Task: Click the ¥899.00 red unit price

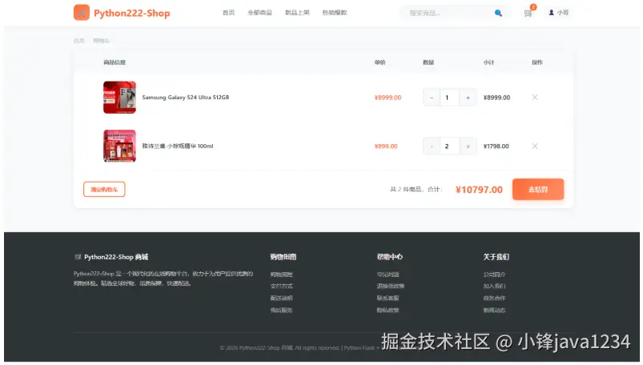Action: pyautogui.click(x=386, y=146)
